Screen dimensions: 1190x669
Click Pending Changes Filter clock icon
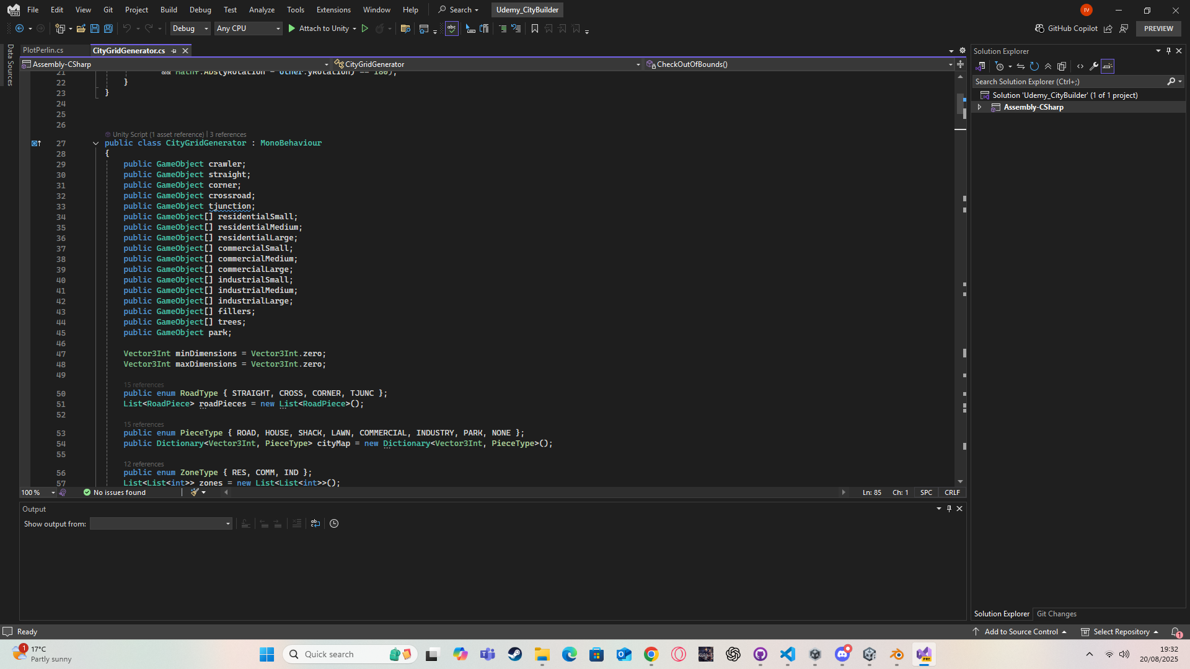[x=999, y=66]
